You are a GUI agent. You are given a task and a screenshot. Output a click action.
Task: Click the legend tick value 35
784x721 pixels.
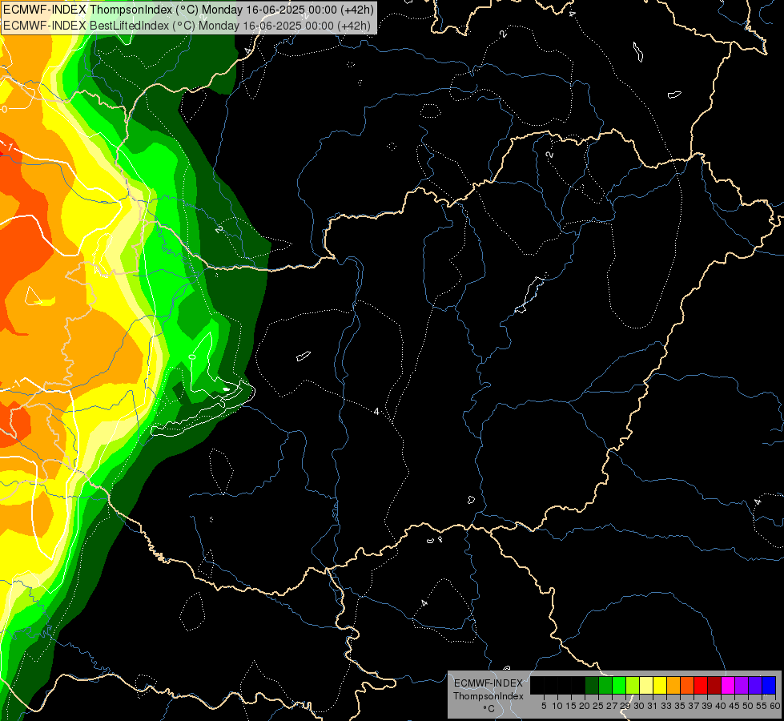pyautogui.click(x=680, y=706)
